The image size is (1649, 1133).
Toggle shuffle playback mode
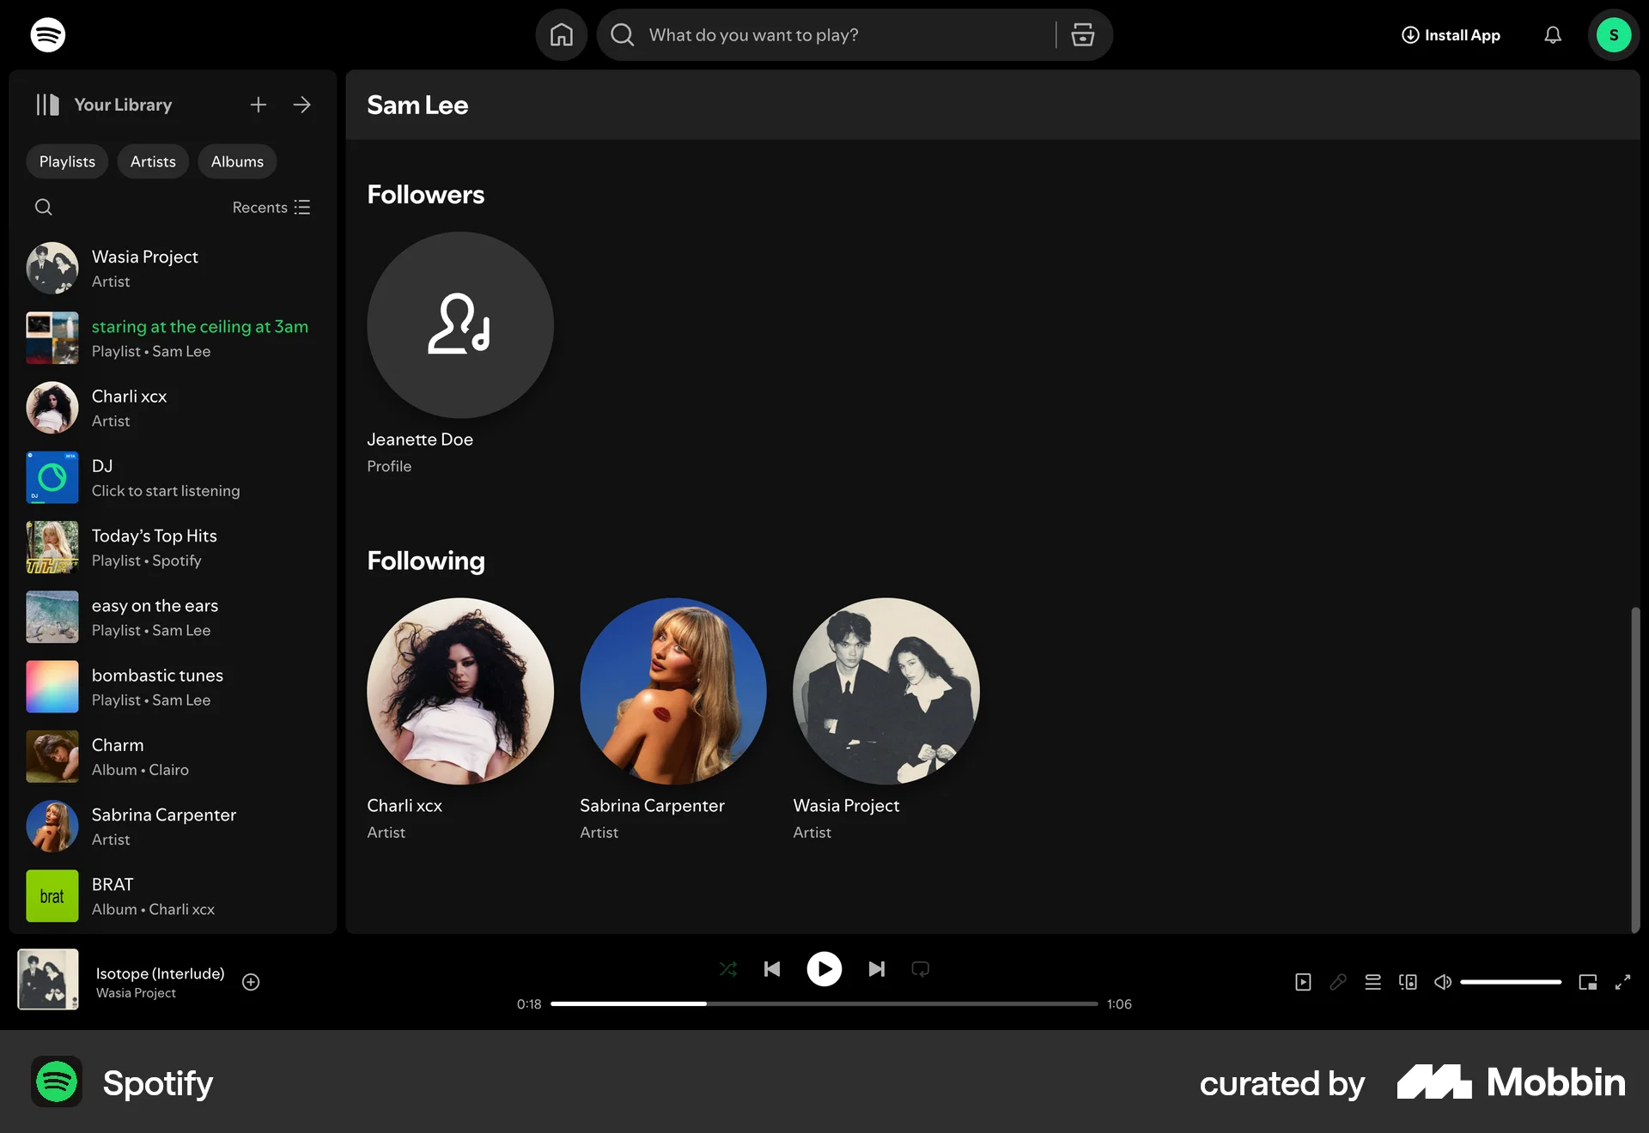pyautogui.click(x=728, y=968)
